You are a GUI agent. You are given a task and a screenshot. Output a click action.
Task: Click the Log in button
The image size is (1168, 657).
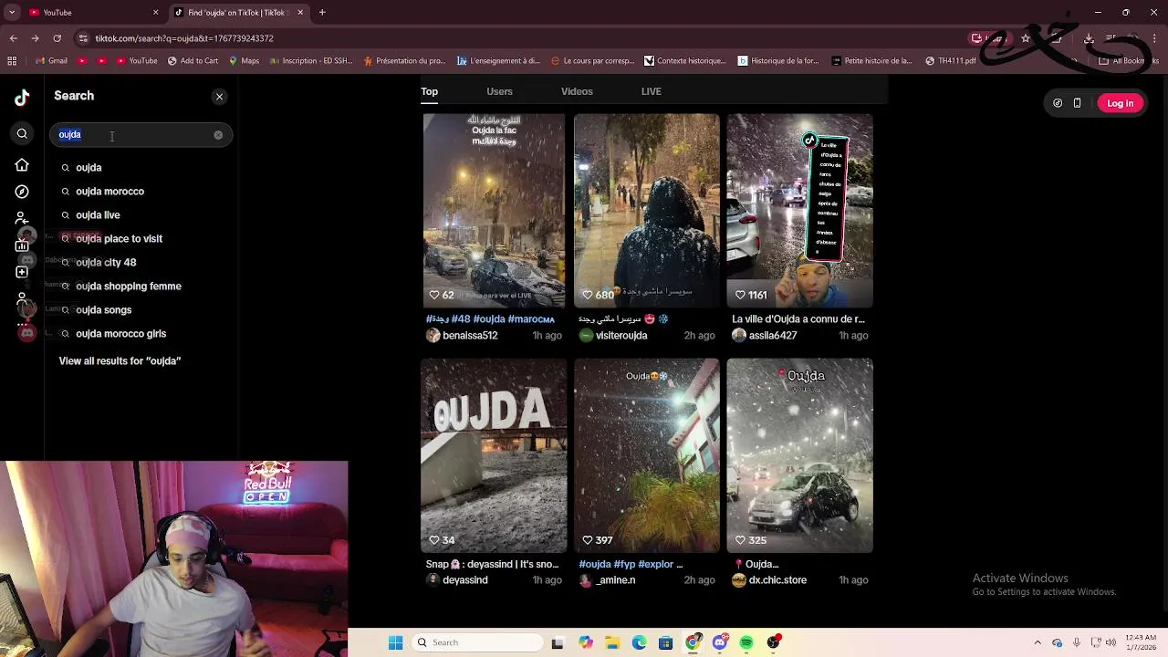(1120, 103)
